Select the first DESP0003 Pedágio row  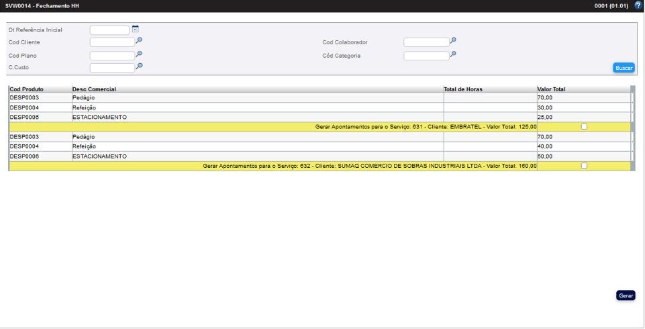click(x=84, y=98)
